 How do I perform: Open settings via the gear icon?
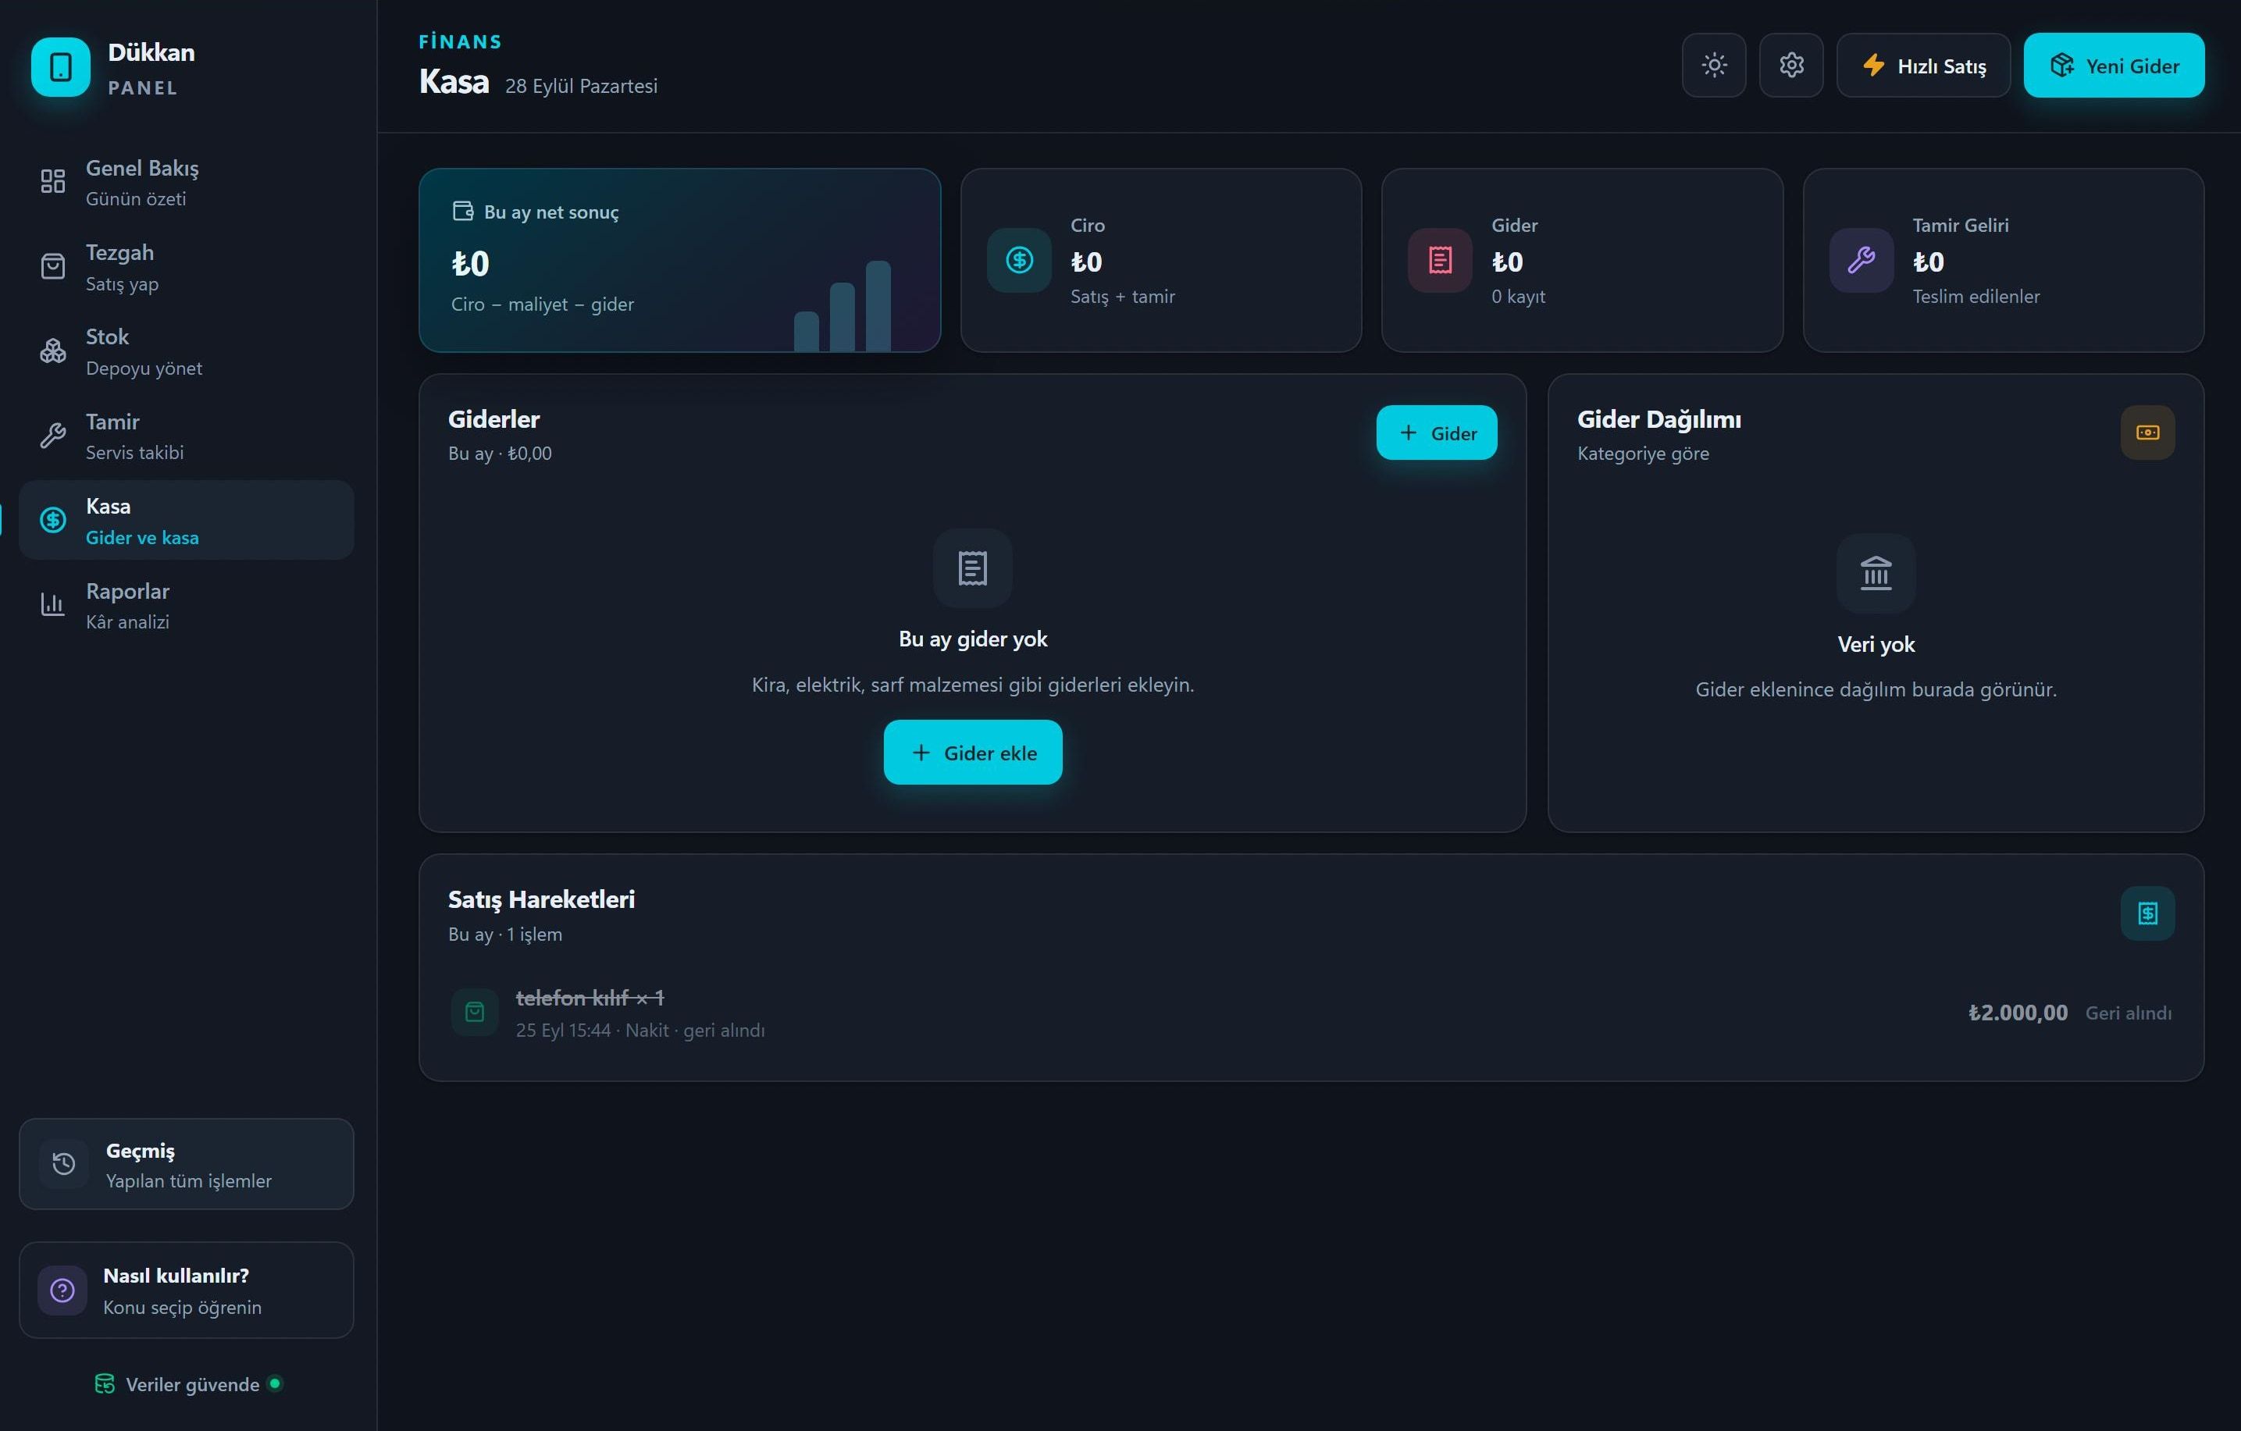pos(1790,65)
